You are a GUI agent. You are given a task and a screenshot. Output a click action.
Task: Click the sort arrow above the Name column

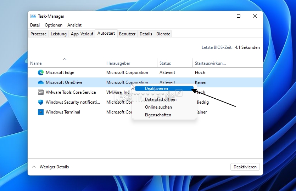tap(65, 59)
